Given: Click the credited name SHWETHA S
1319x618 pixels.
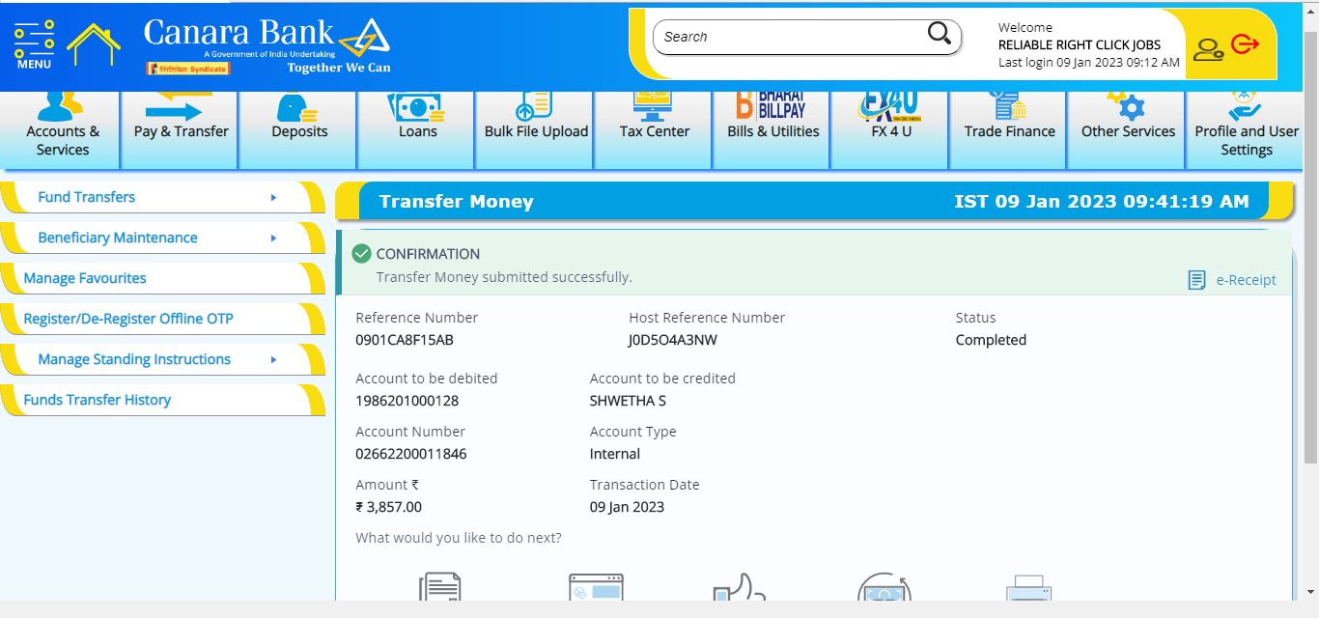Looking at the screenshot, I should click(x=628, y=401).
